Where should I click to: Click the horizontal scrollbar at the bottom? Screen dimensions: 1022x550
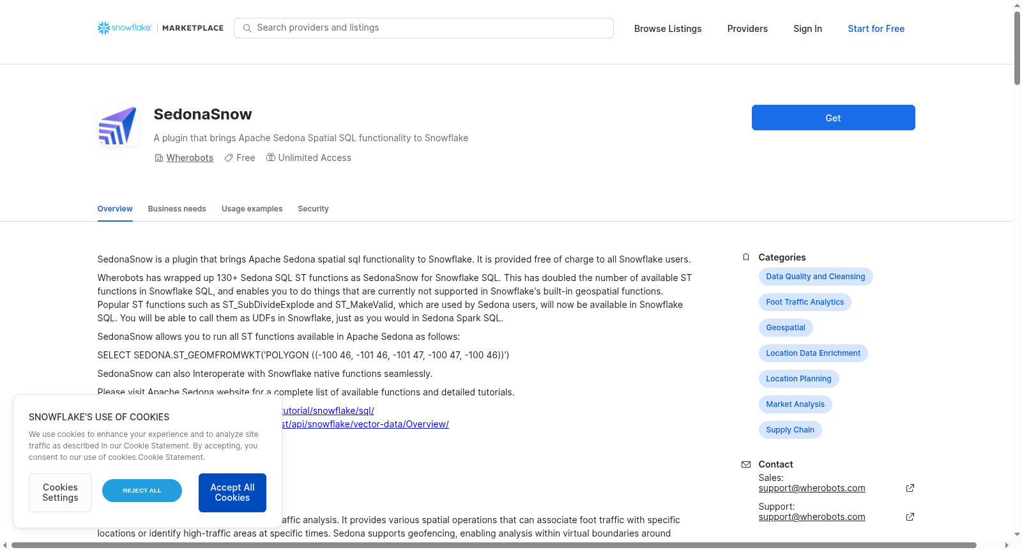[x=494, y=545]
